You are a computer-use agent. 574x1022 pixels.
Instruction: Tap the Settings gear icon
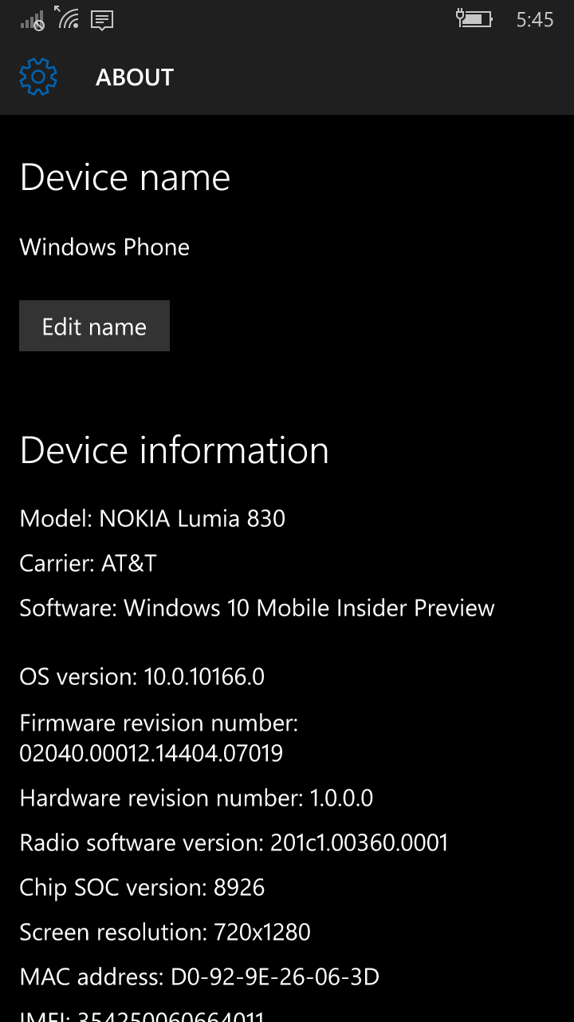tap(38, 77)
